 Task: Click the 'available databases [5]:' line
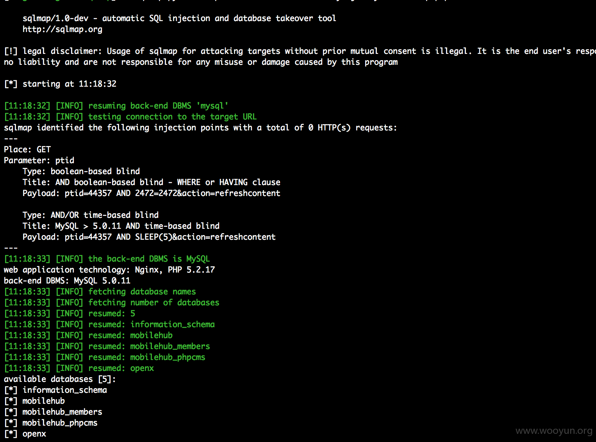pos(60,379)
